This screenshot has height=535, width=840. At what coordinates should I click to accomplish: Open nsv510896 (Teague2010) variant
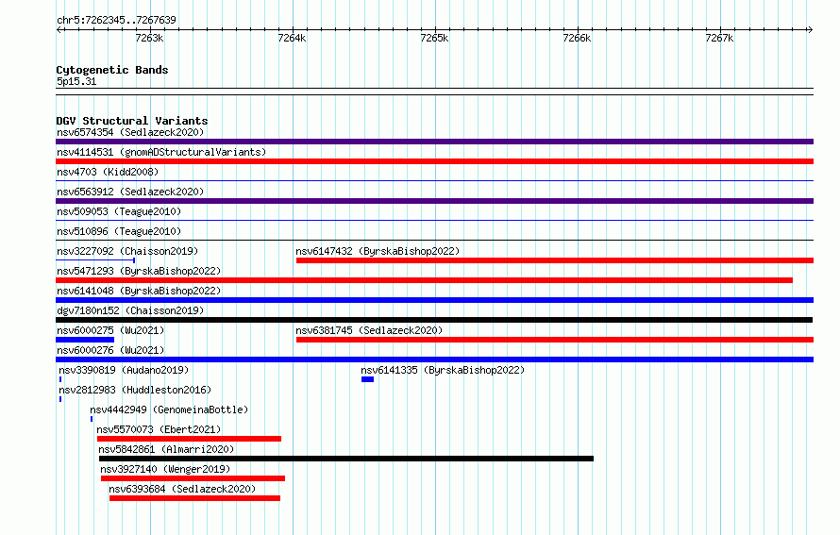point(119,231)
